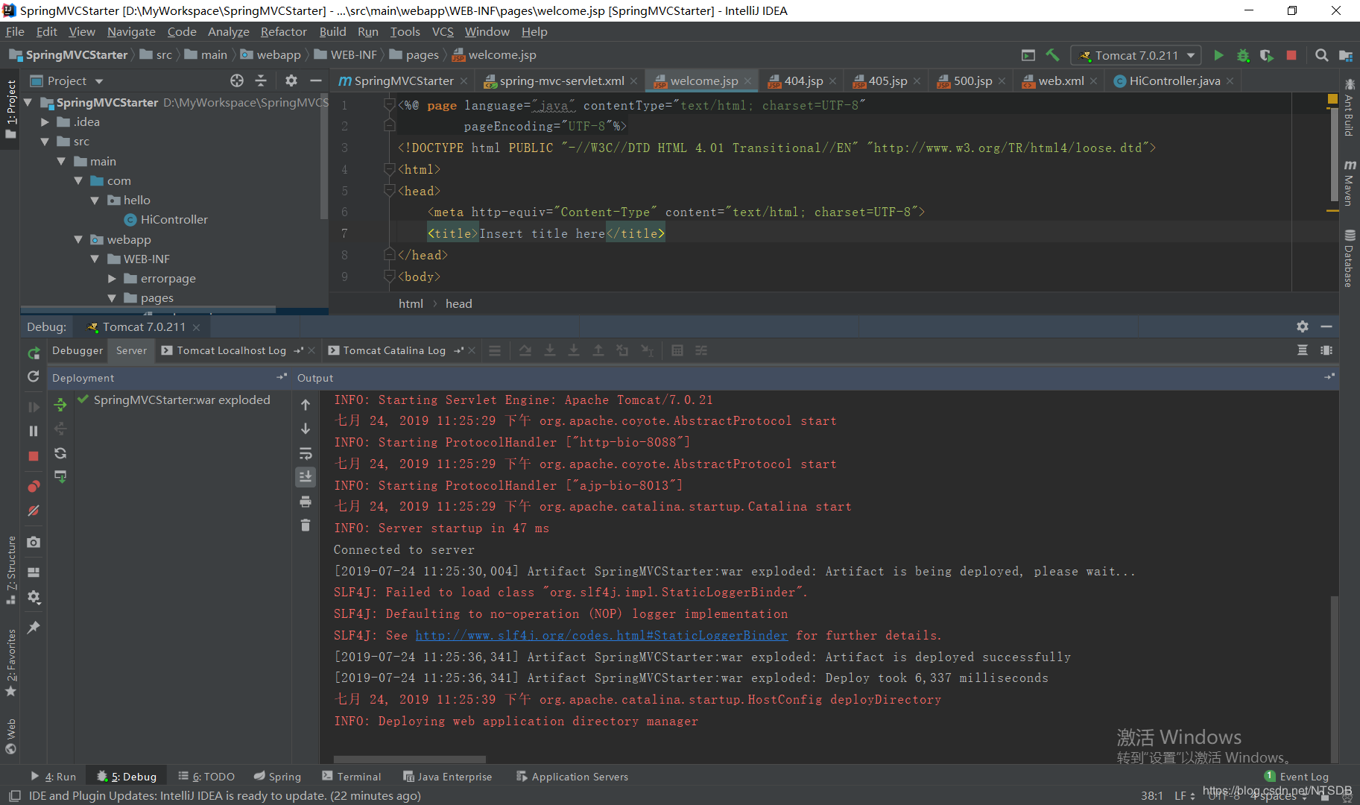Rerun Tomcat using debug panel rerun icon

(34, 353)
